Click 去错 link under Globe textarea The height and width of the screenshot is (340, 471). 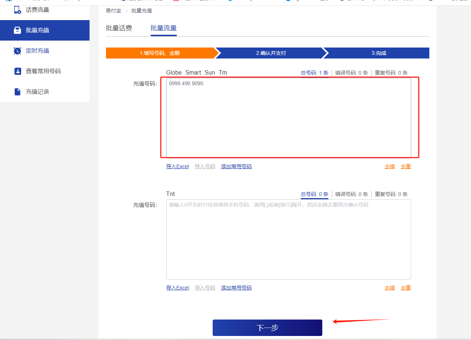(390, 166)
